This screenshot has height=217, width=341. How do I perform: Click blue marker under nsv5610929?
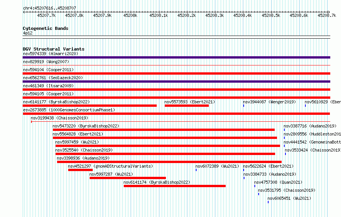305,106
